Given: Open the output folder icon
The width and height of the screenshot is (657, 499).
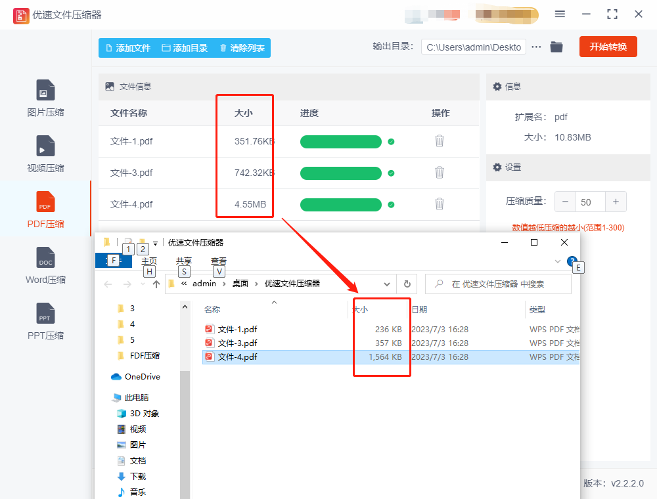Looking at the screenshot, I should pos(556,47).
